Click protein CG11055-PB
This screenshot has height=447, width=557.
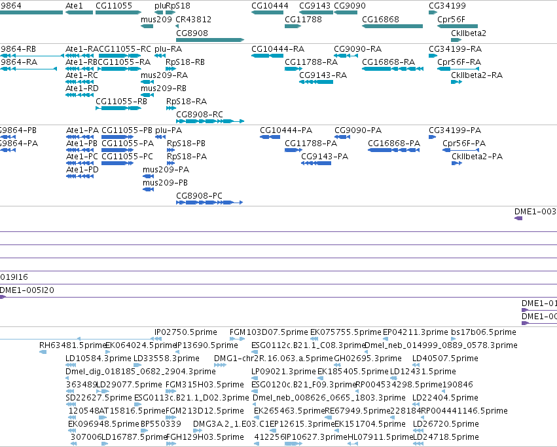[127, 130]
